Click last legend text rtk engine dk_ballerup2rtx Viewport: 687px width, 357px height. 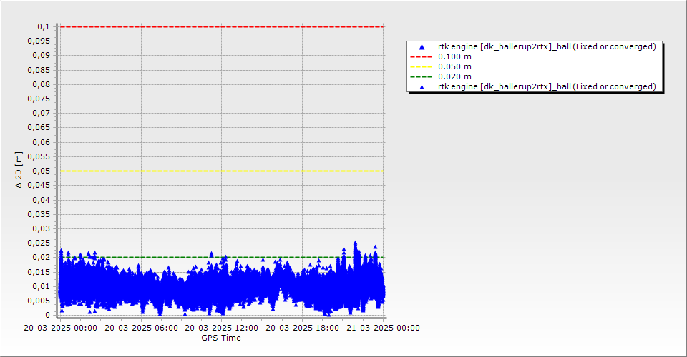(547, 87)
